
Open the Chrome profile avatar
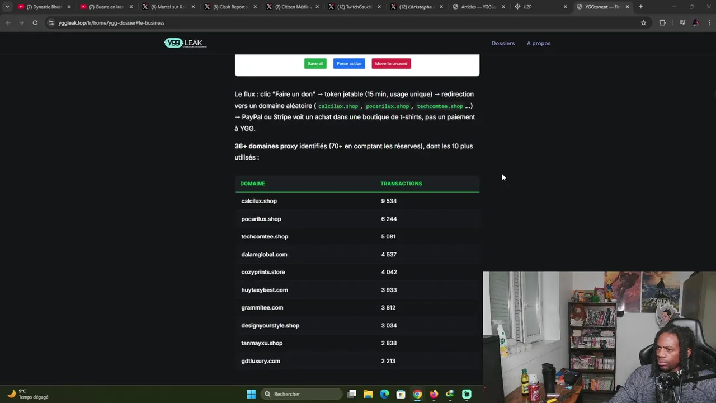[695, 23]
